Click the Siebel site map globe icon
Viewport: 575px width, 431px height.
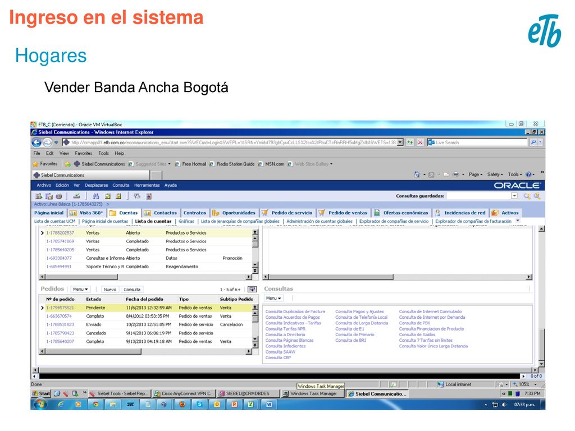[x=58, y=196]
